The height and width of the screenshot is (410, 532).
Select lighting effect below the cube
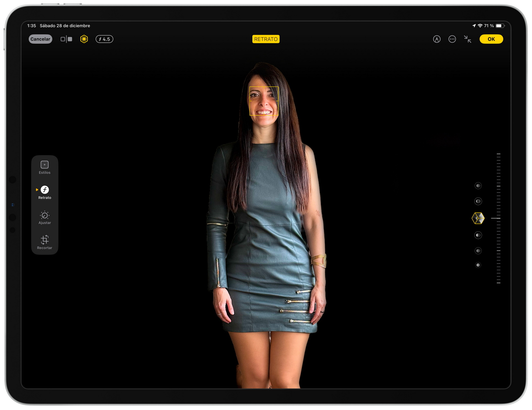click(478, 235)
